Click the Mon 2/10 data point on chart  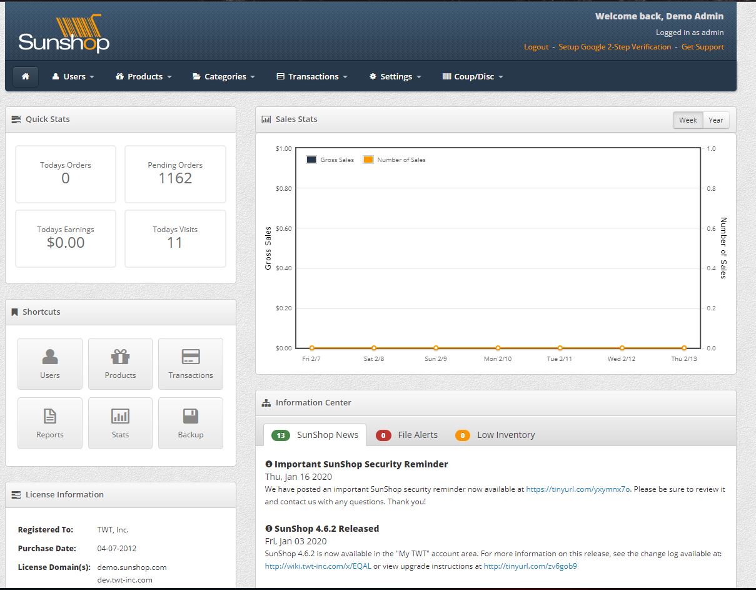(498, 348)
